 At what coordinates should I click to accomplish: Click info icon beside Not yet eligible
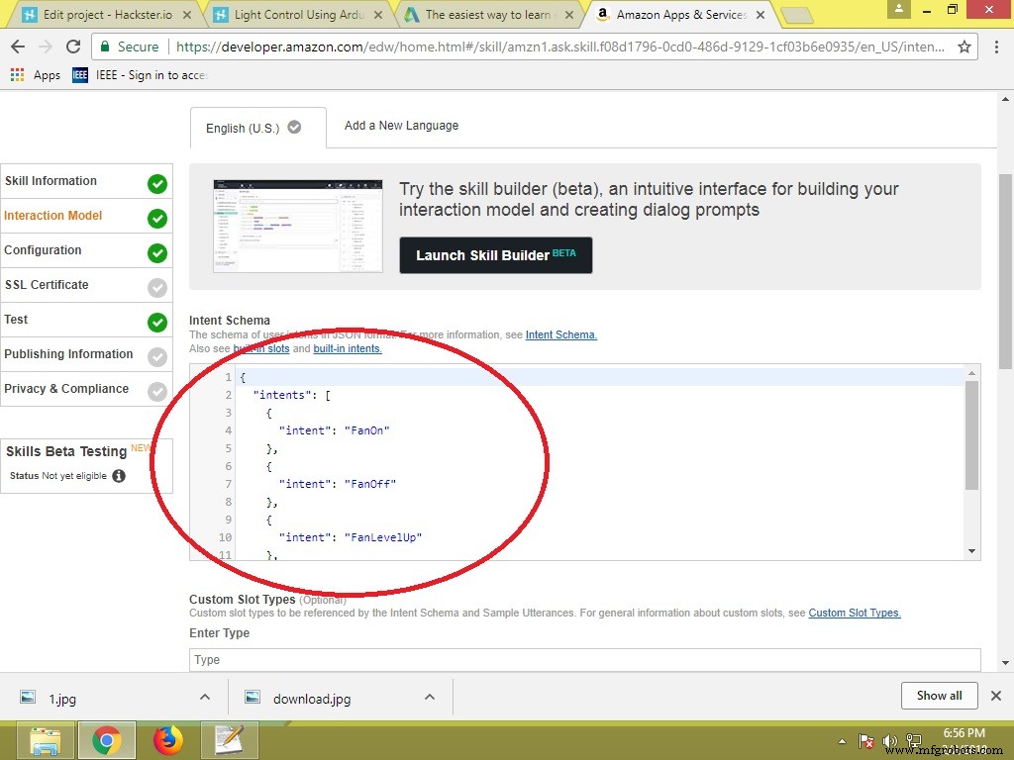pos(119,476)
